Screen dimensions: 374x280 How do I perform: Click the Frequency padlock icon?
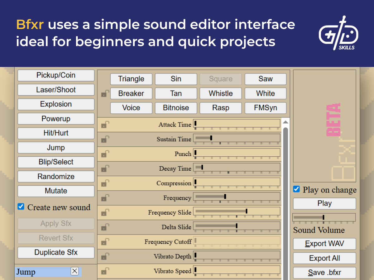click(x=105, y=198)
